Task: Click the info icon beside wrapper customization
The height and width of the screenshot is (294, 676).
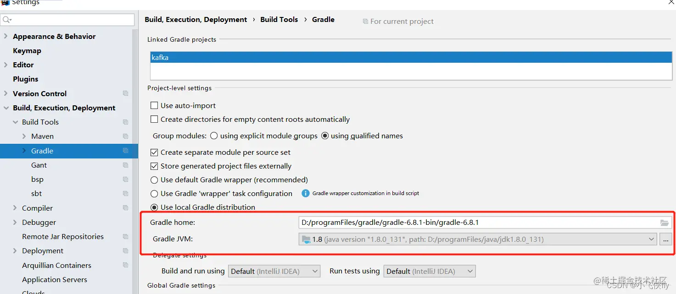Action: click(x=305, y=193)
